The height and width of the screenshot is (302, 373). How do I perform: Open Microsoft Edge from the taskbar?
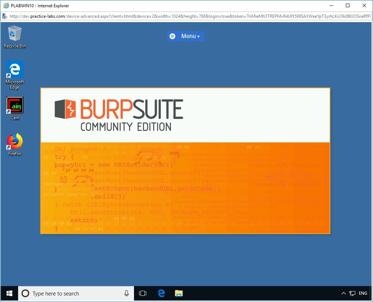[160, 293]
